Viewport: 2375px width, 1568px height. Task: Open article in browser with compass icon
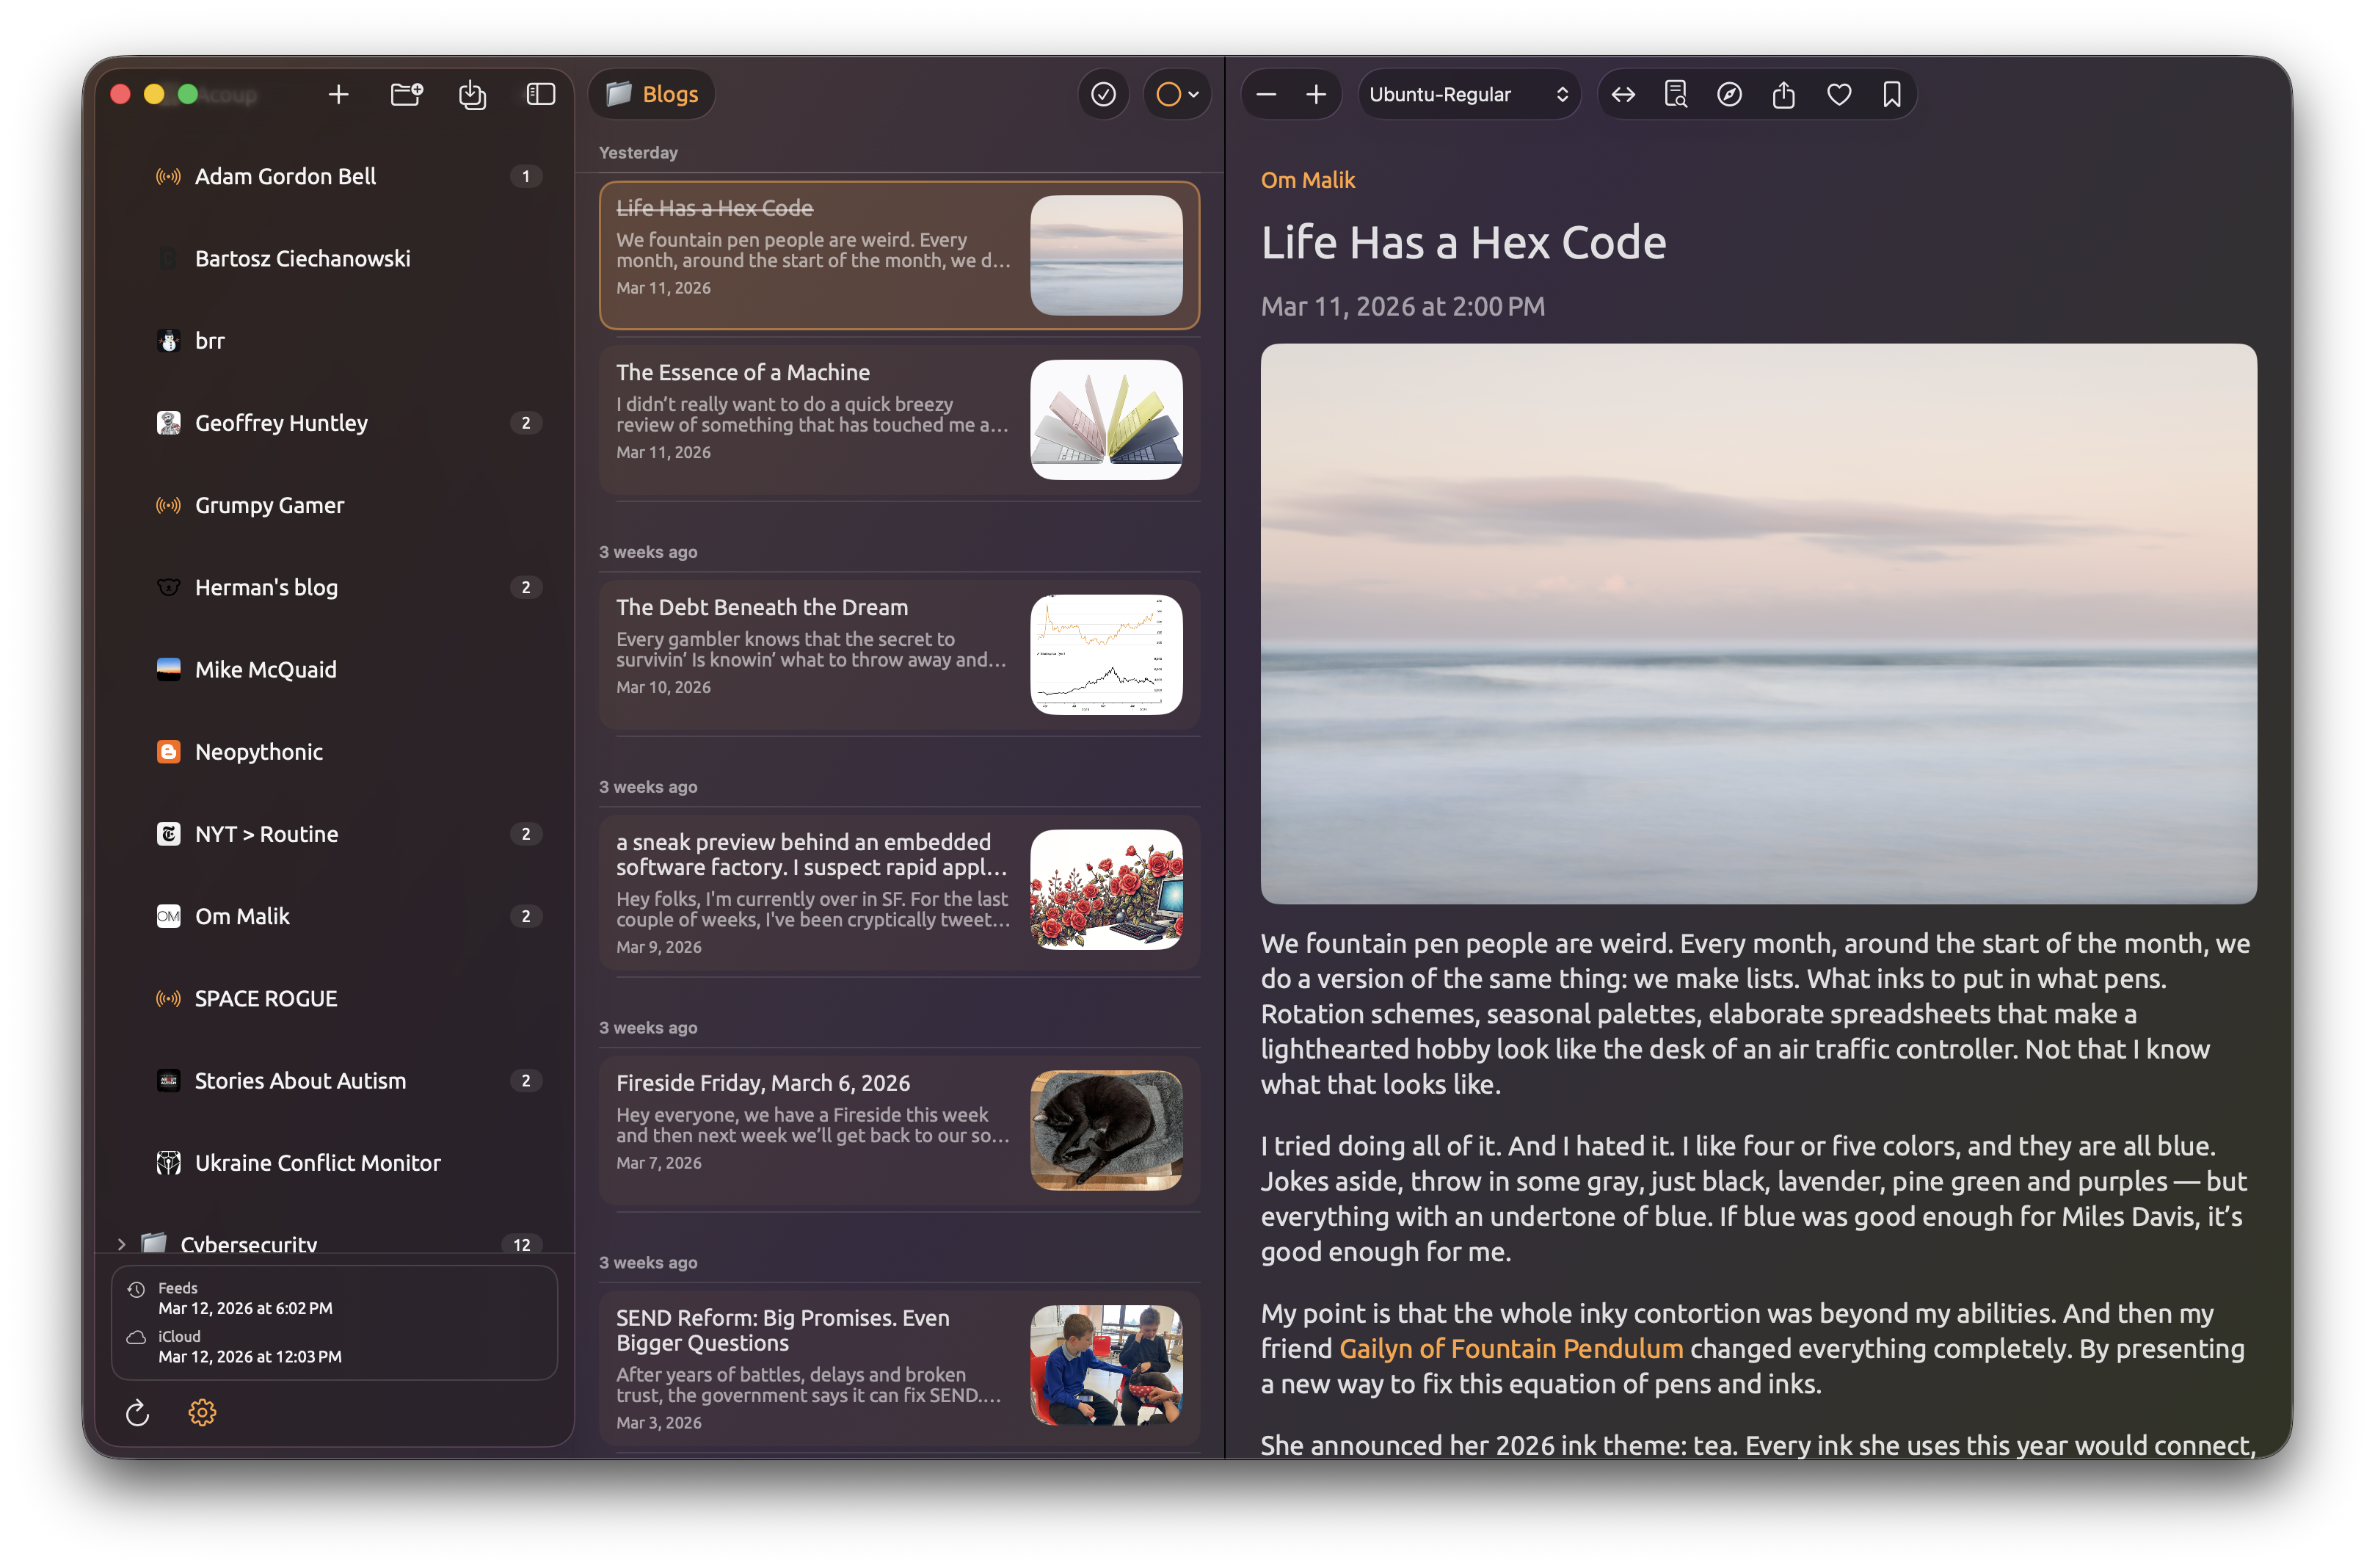tap(1729, 94)
